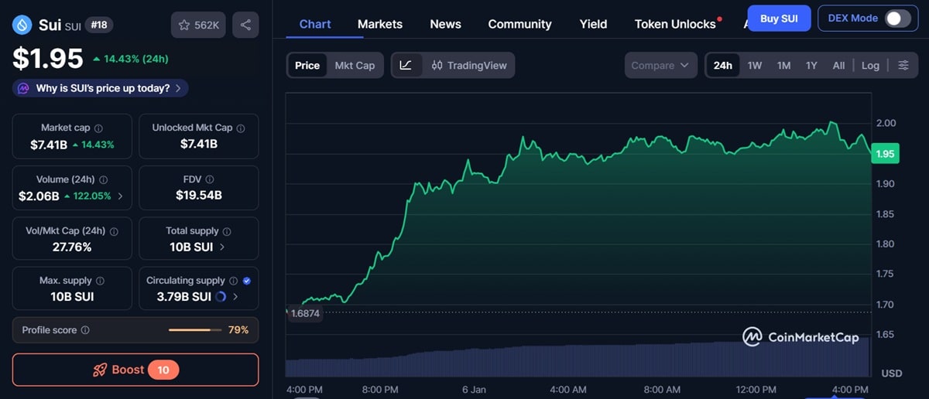Open the Token Unlocks tab
The width and height of the screenshot is (929, 399).
point(675,24)
